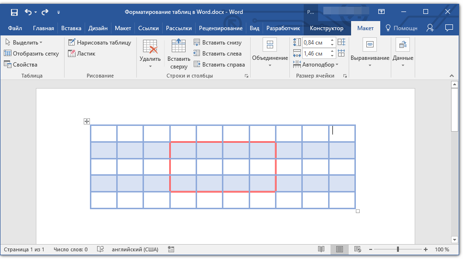Click the table move handle
Image resolution: width=463 pixels, height=259 pixels.
87,121
